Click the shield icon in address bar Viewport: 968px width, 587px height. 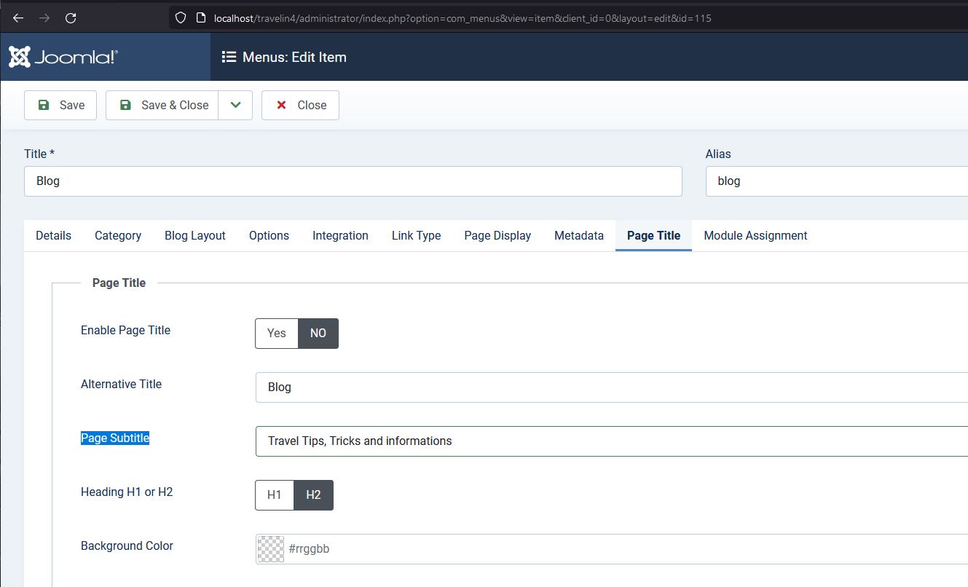(x=181, y=18)
